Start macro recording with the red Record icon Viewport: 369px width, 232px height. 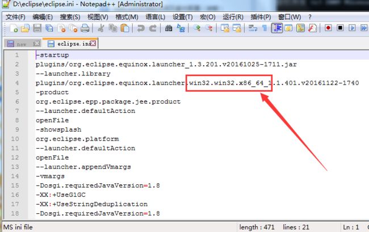[x=328, y=28]
